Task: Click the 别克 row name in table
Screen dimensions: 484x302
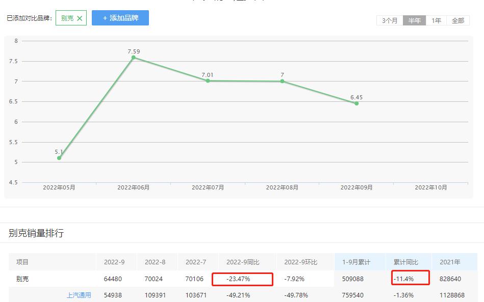Action: (22, 279)
